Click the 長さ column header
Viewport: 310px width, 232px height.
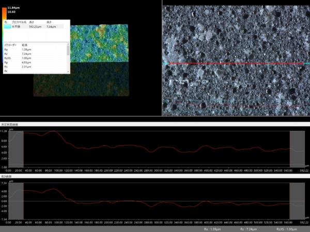32,22
